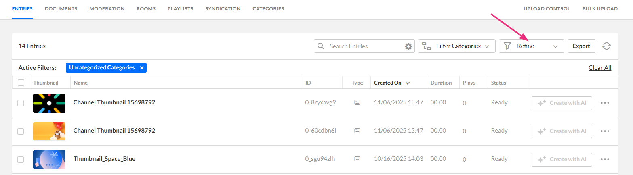
Task: Click the Export button
Action: click(581, 46)
